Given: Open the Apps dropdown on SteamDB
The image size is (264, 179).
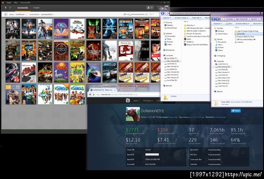Looking at the screenshot, I should [x=136, y=101].
